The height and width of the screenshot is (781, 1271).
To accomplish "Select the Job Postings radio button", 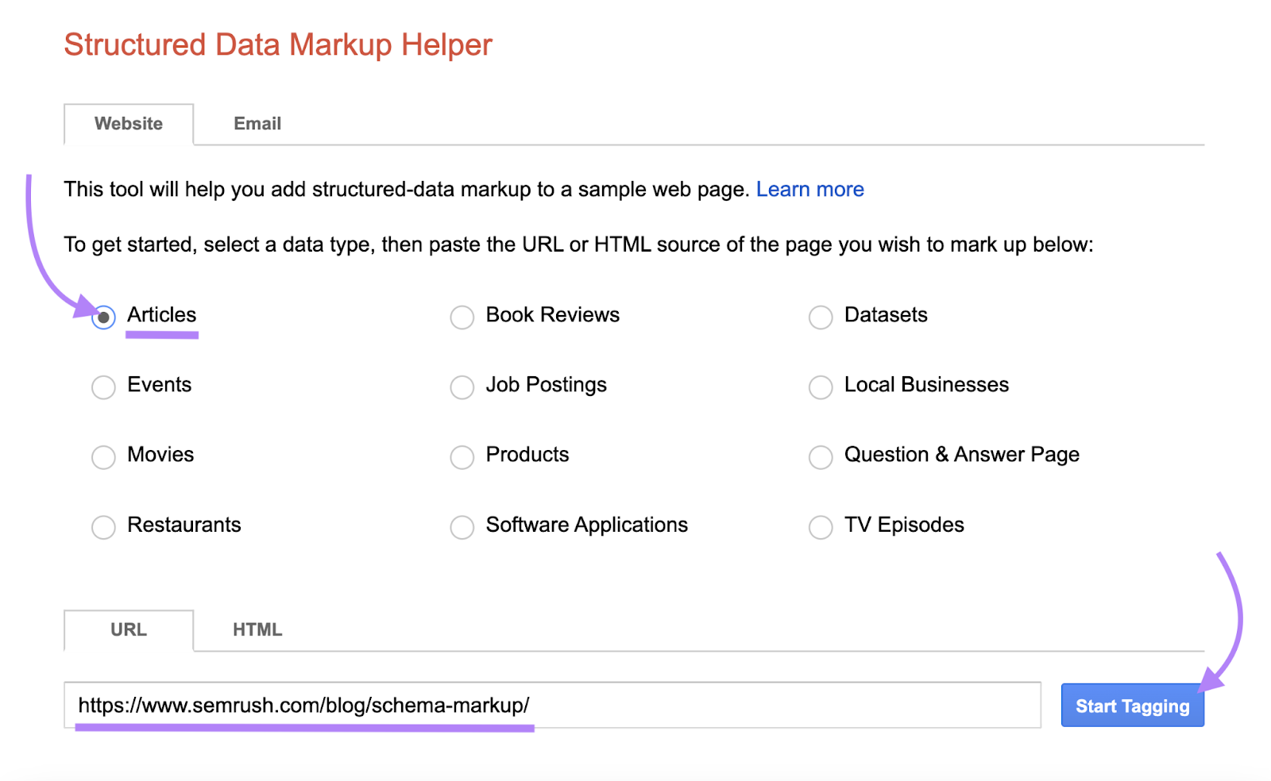I will pos(462,387).
